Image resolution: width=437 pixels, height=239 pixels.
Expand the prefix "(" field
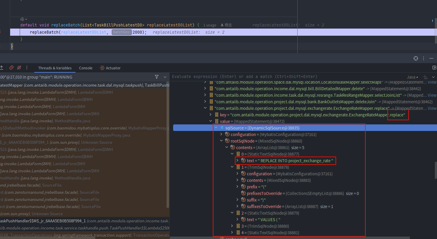(237, 187)
